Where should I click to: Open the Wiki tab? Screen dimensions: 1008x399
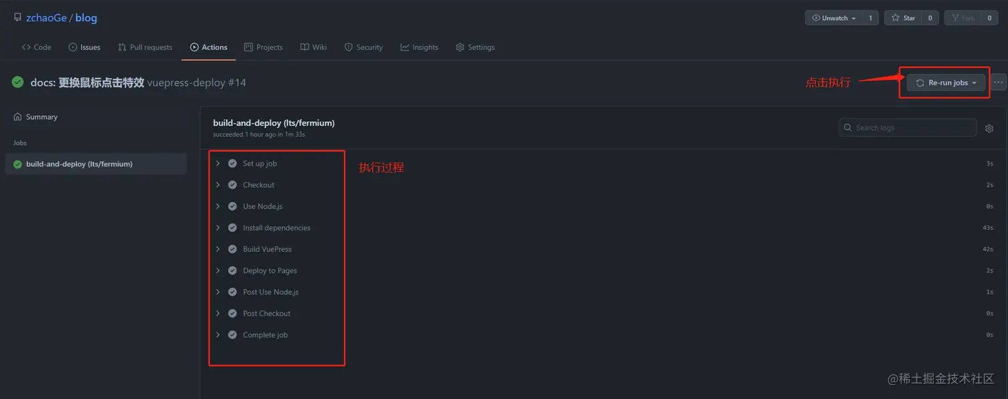313,47
